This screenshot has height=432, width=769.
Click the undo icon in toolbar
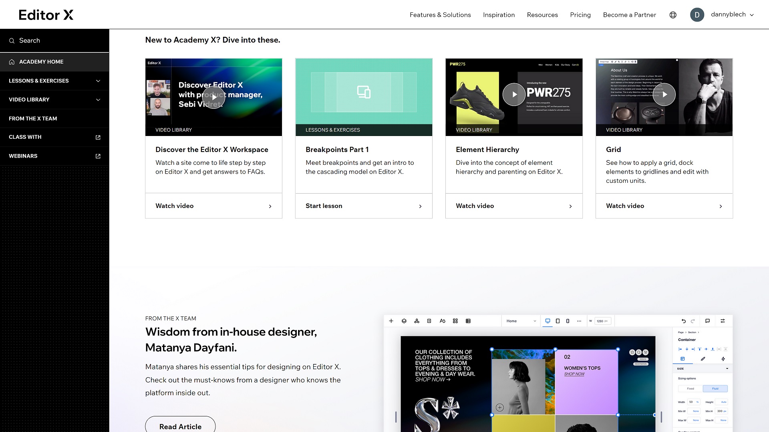click(x=683, y=321)
